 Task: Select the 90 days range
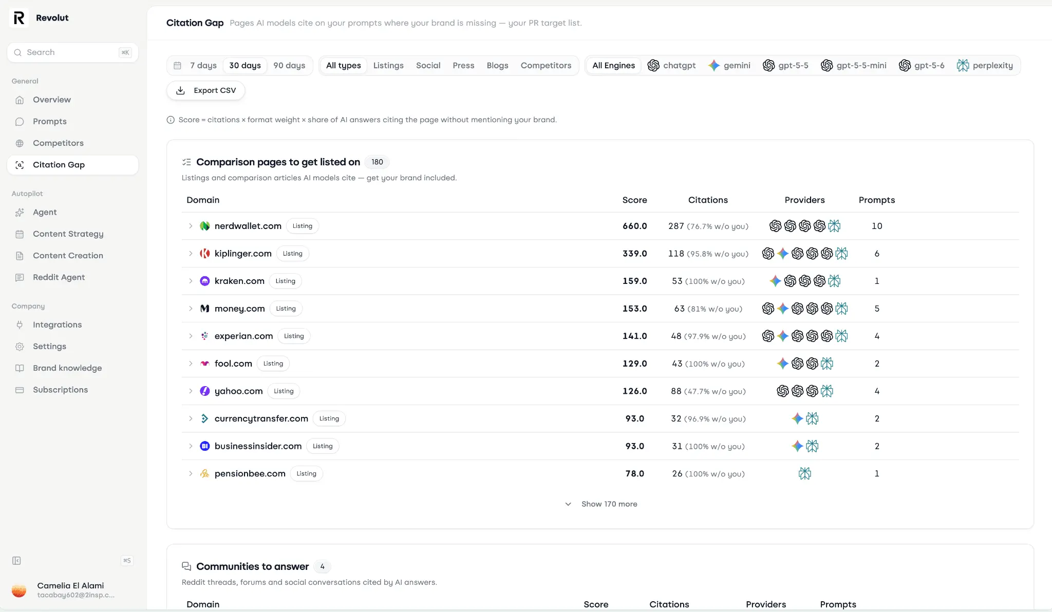pyautogui.click(x=289, y=66)
